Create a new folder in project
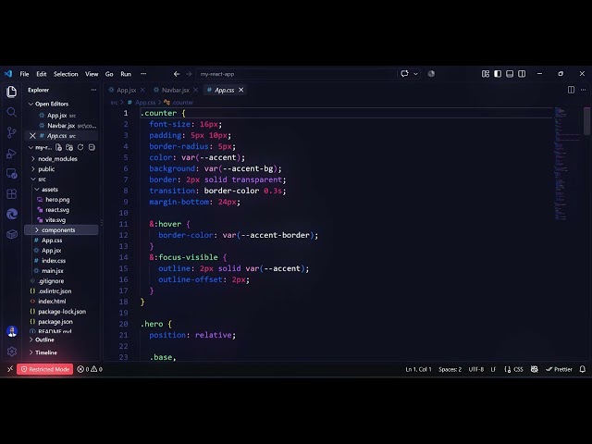This screenshot has width=592, height=444. click(69, 147)
